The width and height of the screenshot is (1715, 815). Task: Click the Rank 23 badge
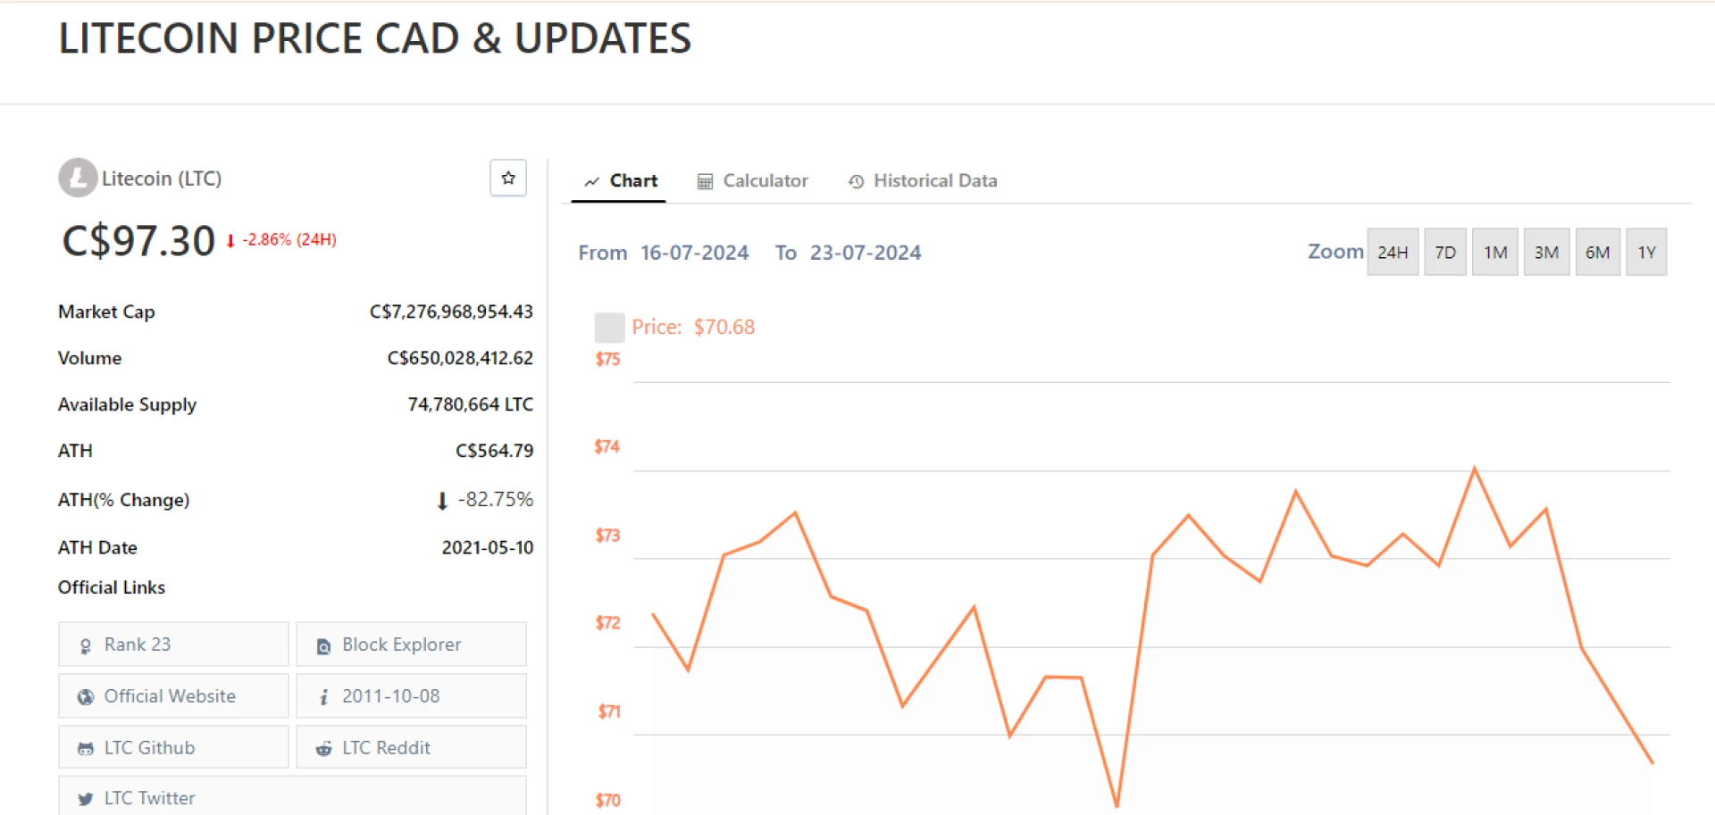click(173, 645)
